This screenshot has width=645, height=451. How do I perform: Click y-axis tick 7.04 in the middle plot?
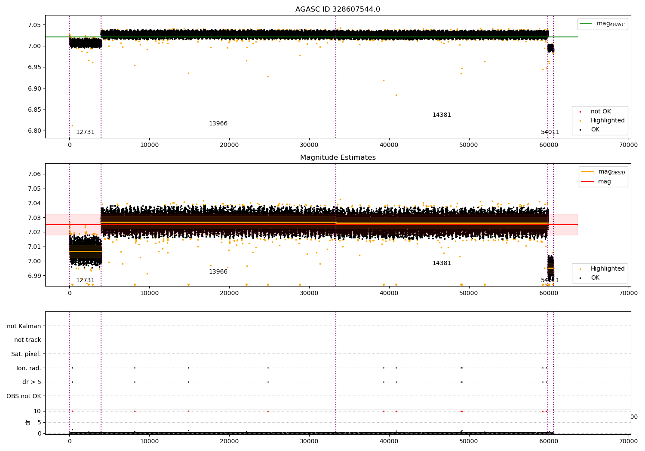[x=34, y=203]
